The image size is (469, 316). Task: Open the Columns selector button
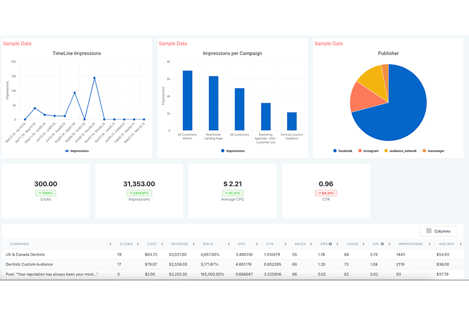click(438, 231)
